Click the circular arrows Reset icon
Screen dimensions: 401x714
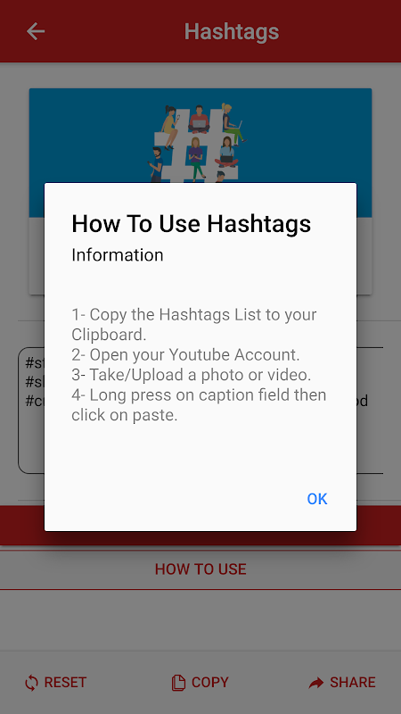(31, 683)
